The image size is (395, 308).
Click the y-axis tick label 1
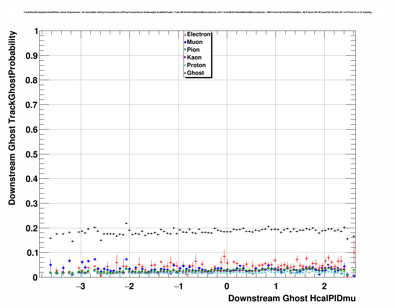pos(36,31)
